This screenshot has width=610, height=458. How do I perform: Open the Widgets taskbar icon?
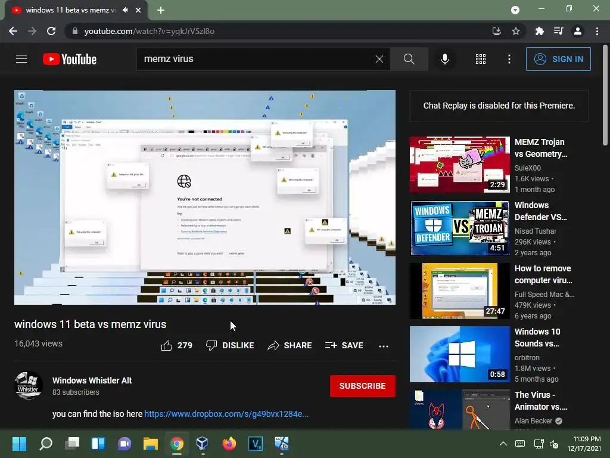point(98,444)
